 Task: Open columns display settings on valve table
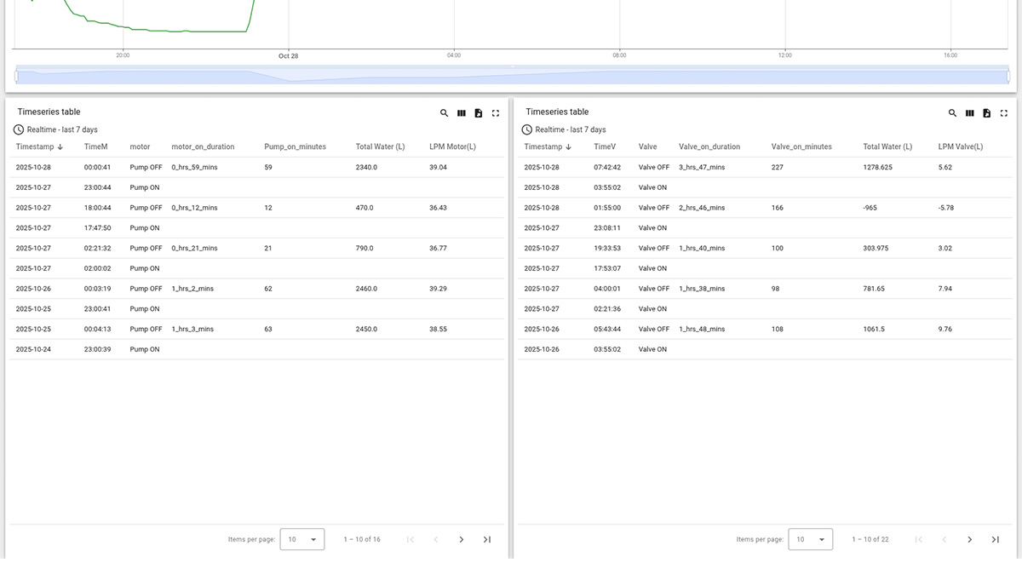[x=970, y=112]
